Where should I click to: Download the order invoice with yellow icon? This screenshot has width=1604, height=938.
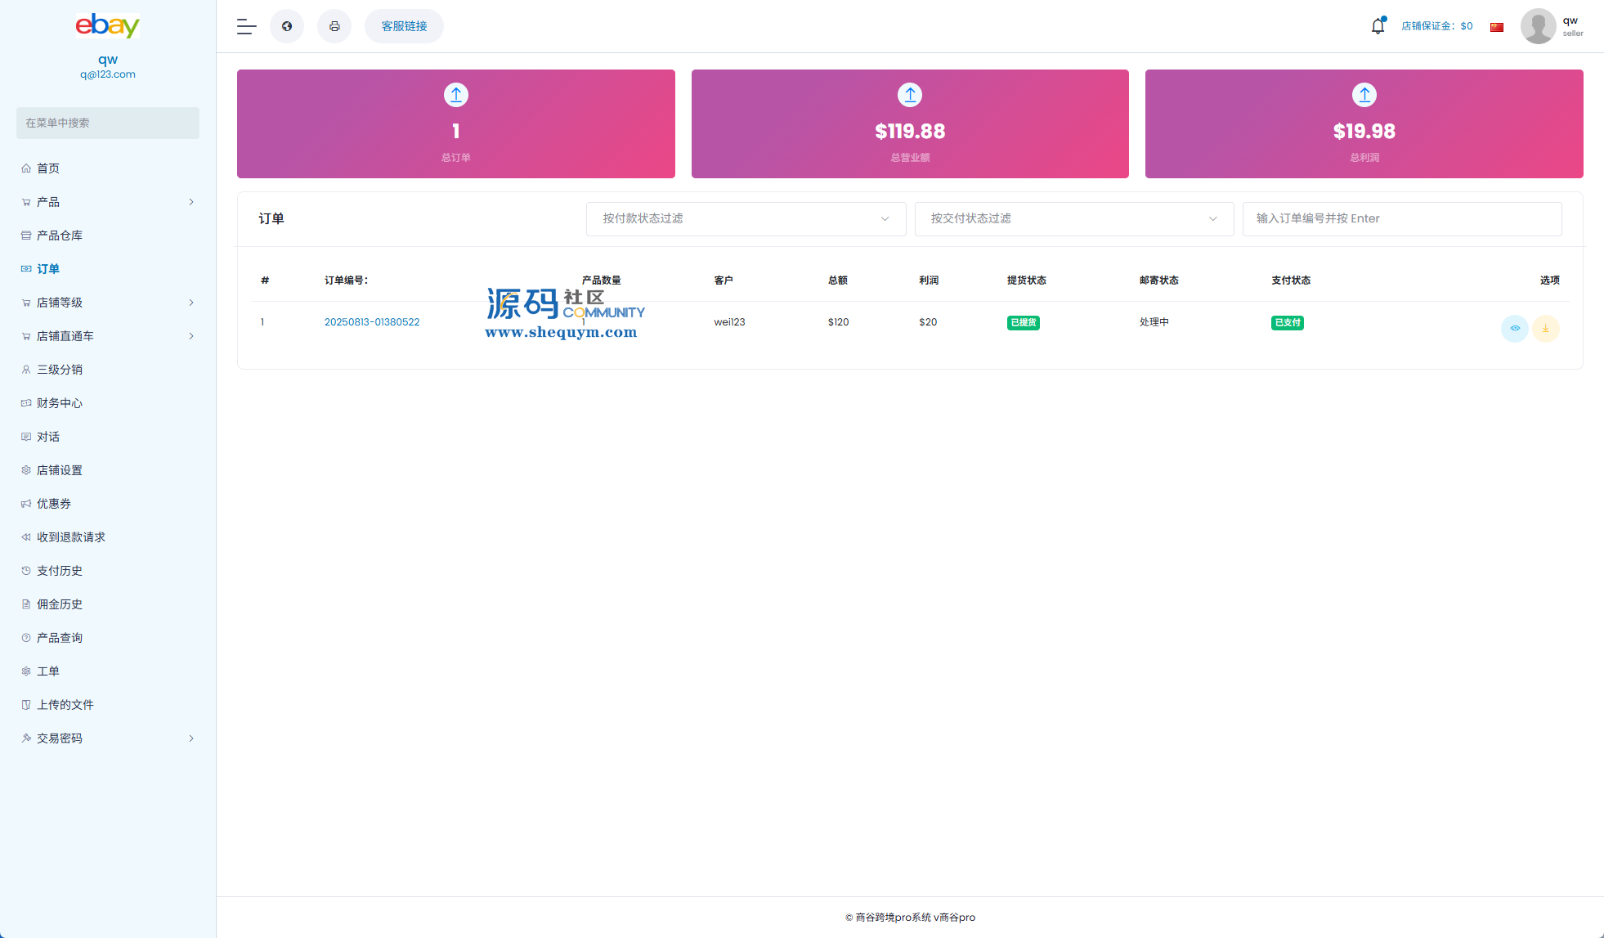tap(1545, 329)
